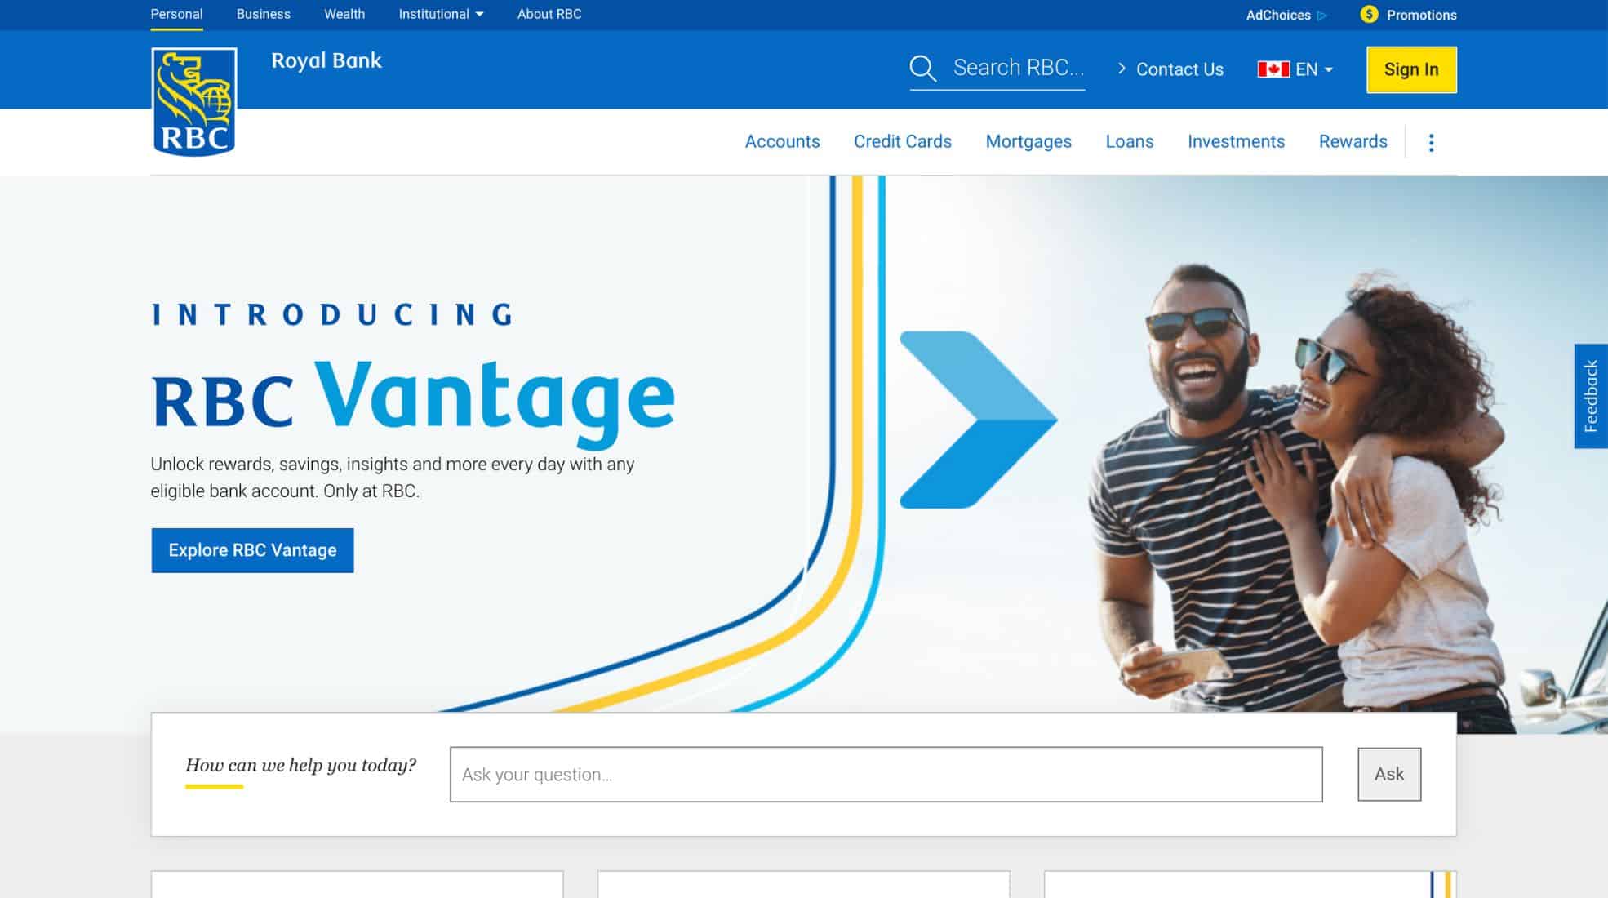Open the Credit Cards menu
This screenshot has width=1608, height=898.
point(902,141)
